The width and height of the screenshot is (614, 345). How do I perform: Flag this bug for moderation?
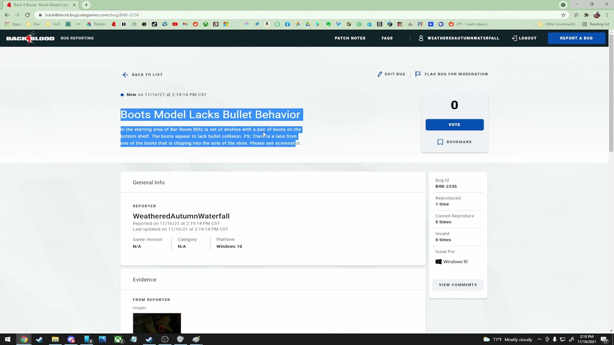click(451, 74)
